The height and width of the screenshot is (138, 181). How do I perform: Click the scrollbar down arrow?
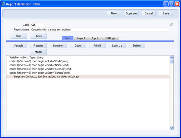171,128
